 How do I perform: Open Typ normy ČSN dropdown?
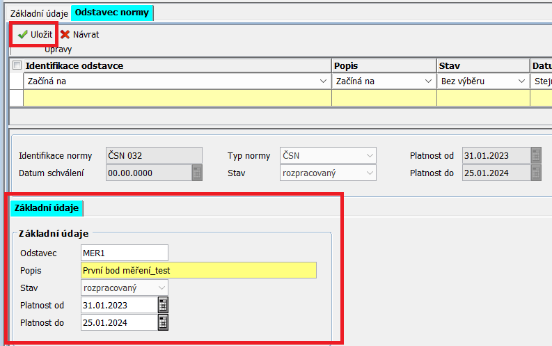pos(369,155)
